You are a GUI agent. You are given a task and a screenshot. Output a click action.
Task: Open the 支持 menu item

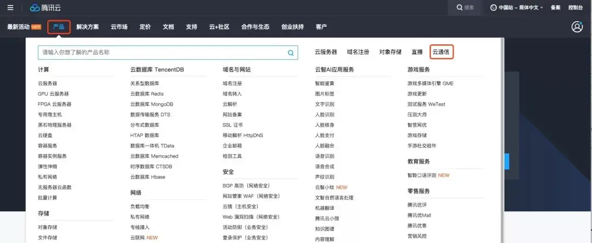(x=191, y=27)
